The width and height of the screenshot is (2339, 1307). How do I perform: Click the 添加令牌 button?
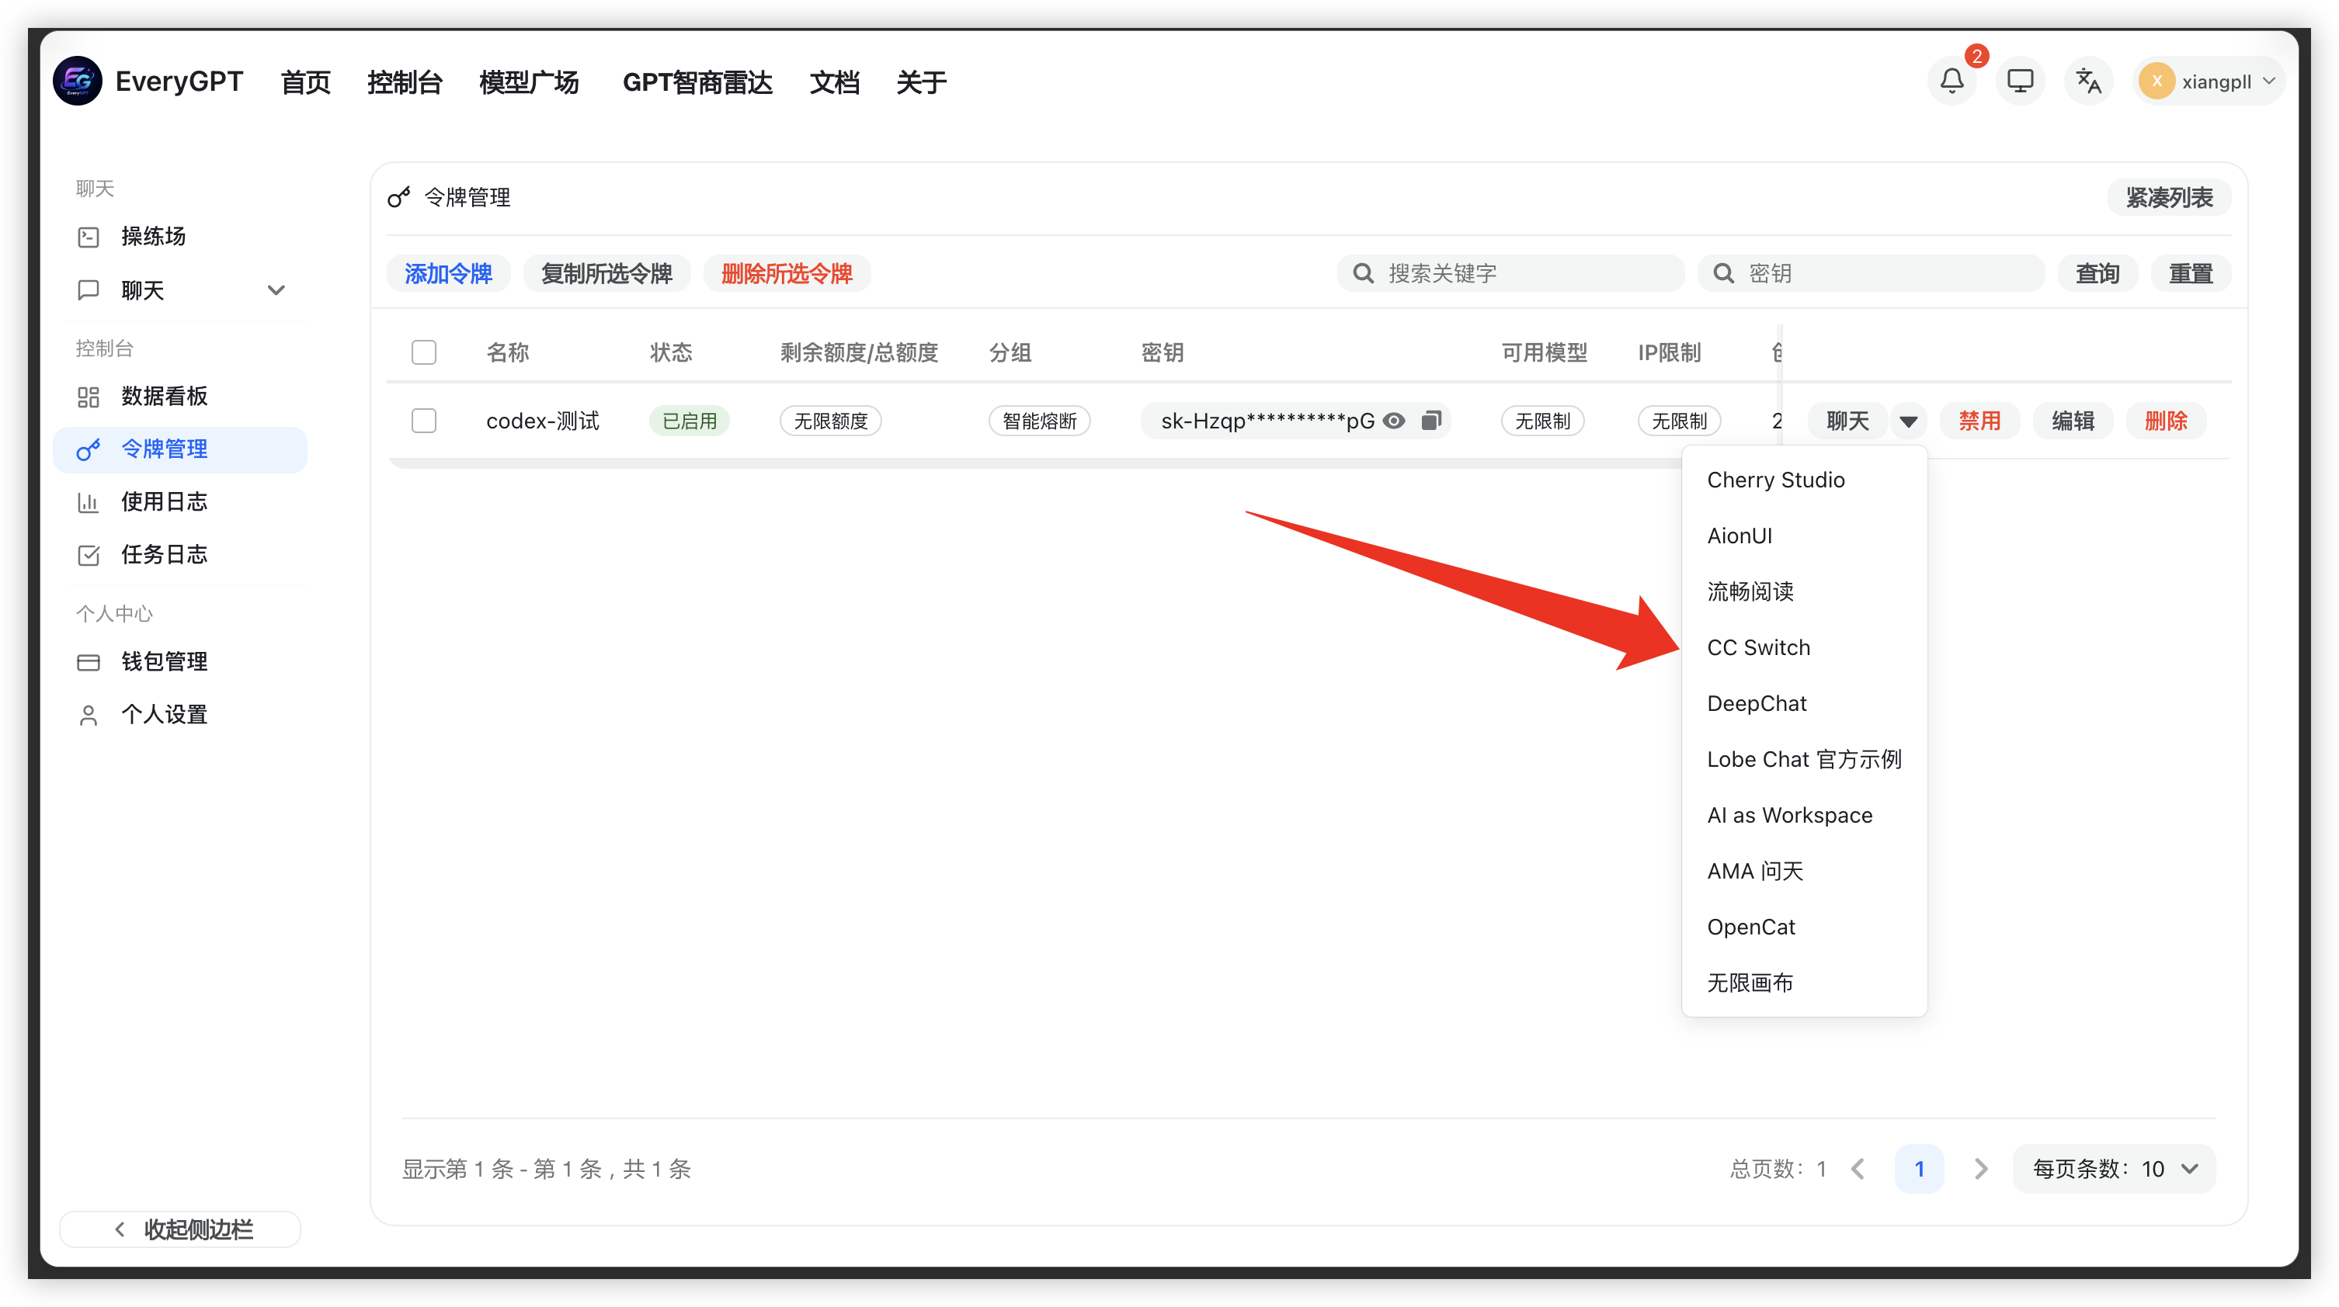449,273
